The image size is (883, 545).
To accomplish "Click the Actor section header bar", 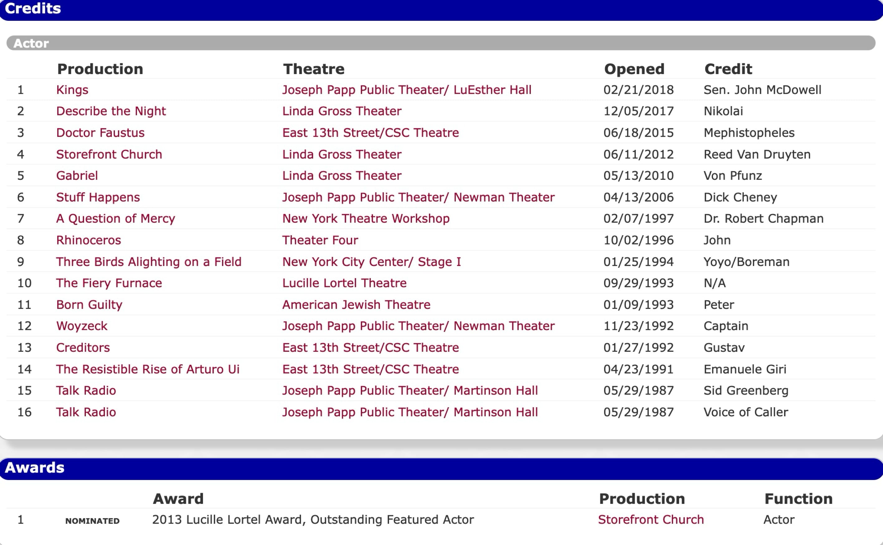I will (x=441, y=43).
